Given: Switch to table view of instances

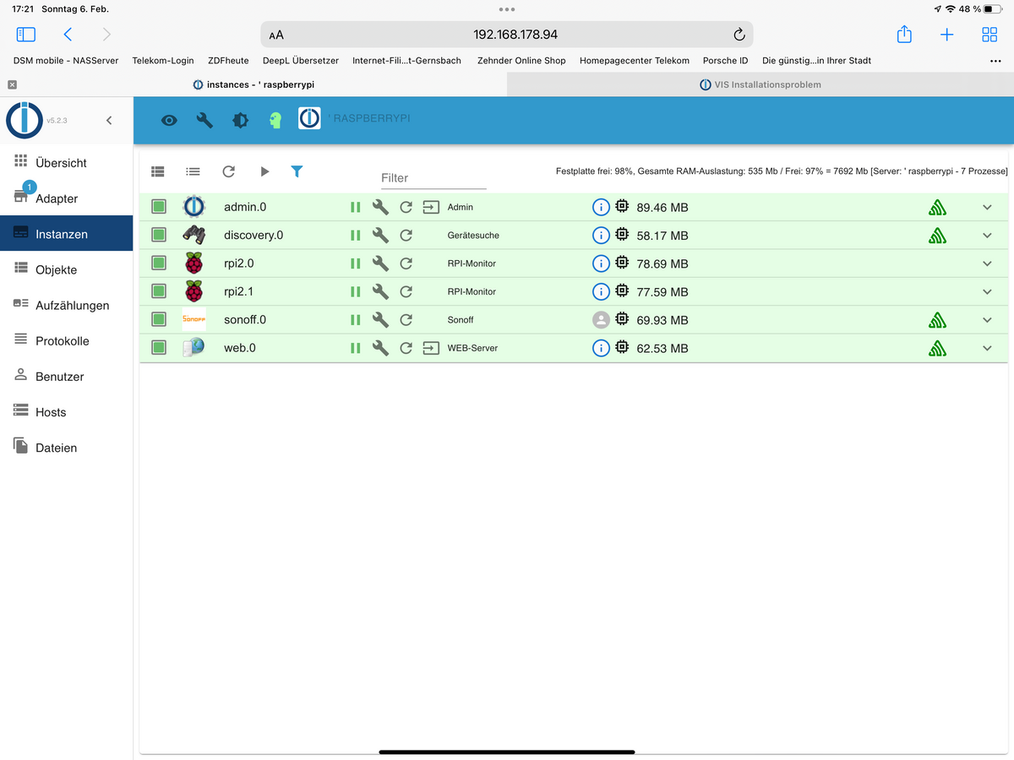Looking at the screenshot, I should click(158, 171).
